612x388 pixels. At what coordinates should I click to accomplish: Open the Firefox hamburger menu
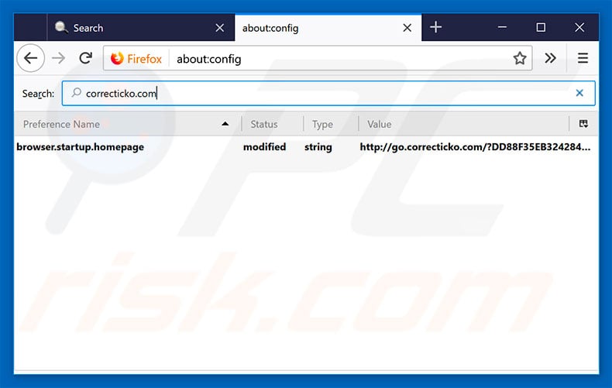583,59
